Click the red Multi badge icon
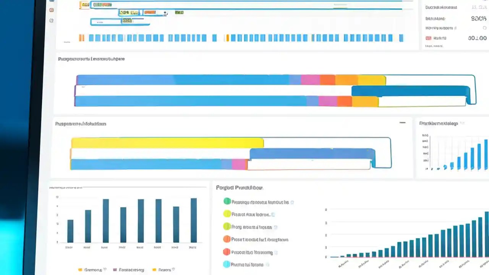The height and width of the screenshot is (275, 489). coord(429,38)
